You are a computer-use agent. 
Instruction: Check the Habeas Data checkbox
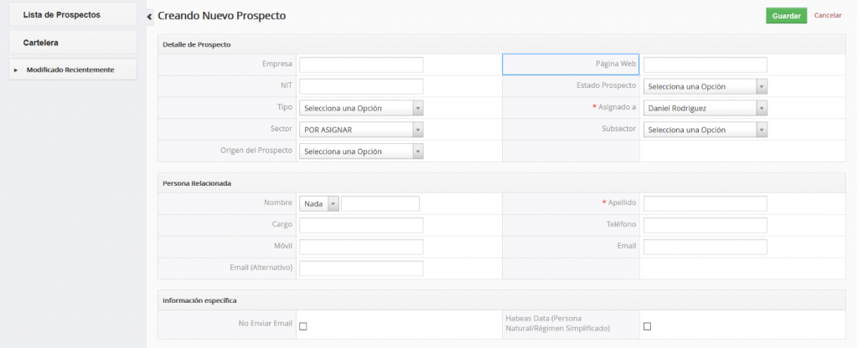(x=647, y=326)
